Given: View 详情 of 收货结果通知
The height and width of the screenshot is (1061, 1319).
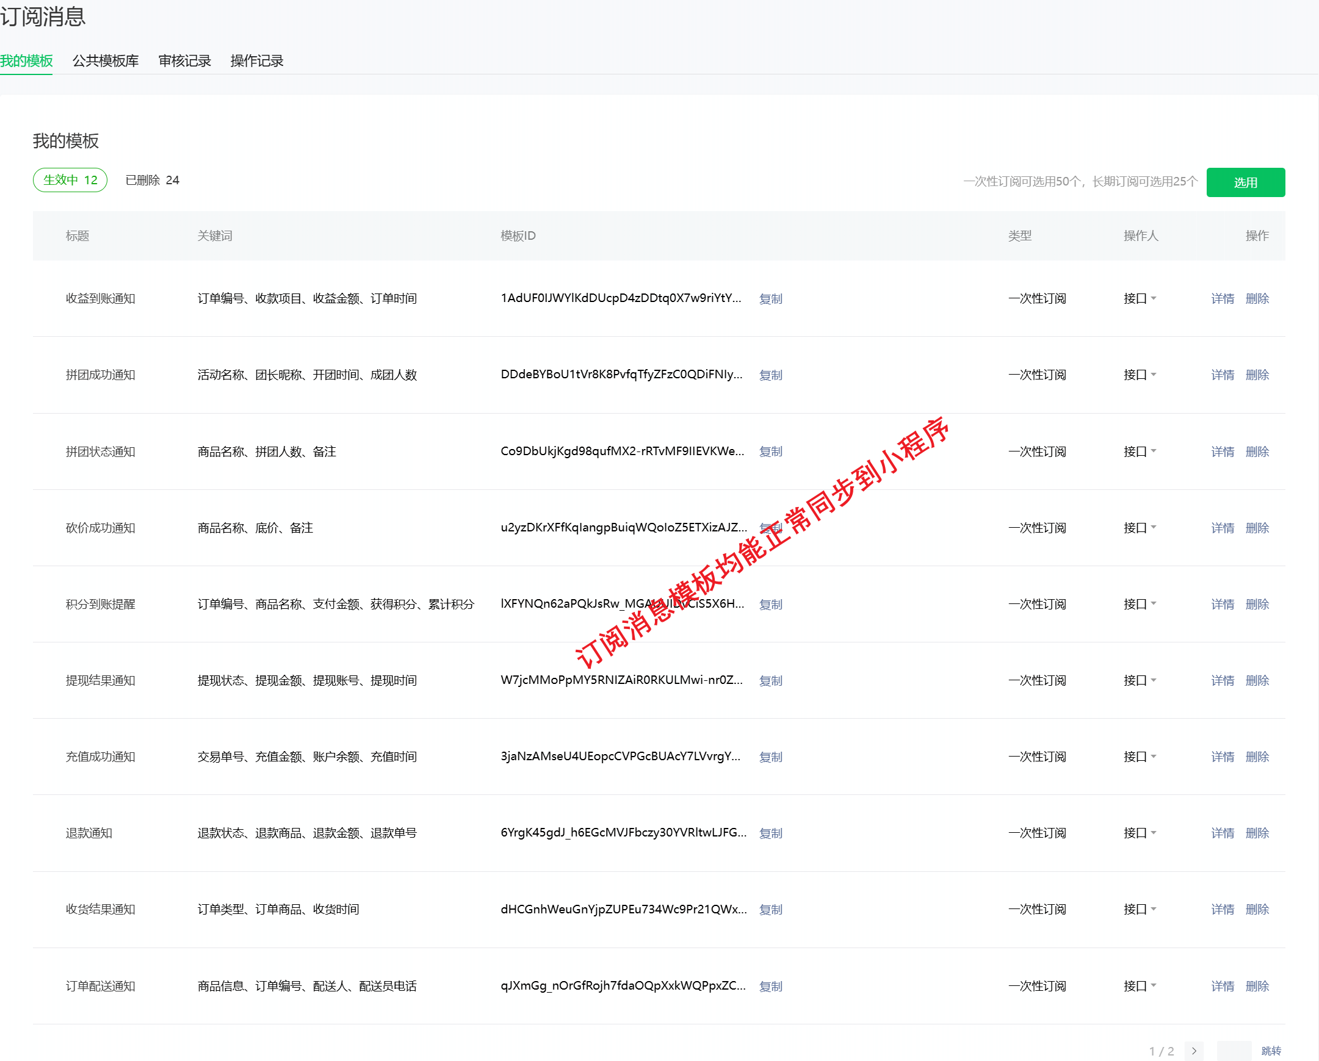Looking at the screenshot, I should (x=1223, y=909).
